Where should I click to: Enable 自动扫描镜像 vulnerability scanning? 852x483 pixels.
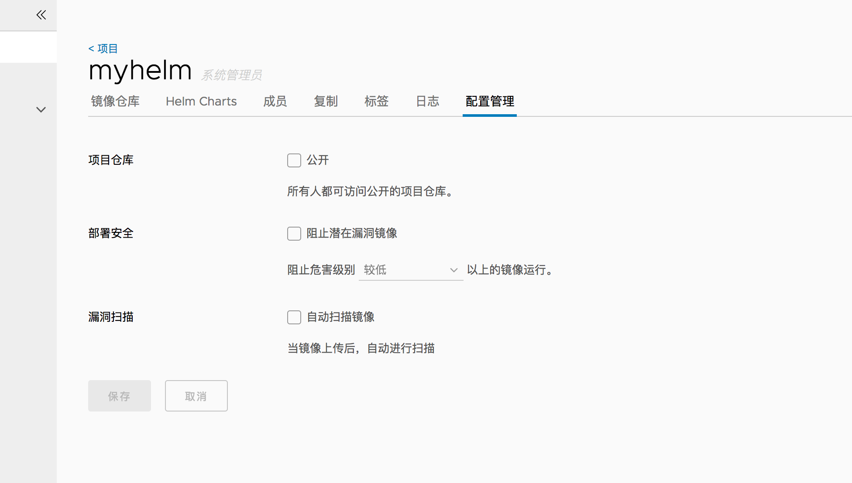(293, 317)
